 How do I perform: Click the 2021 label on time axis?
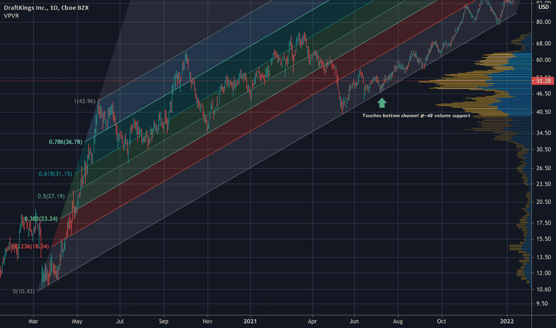tap(250, 321)
